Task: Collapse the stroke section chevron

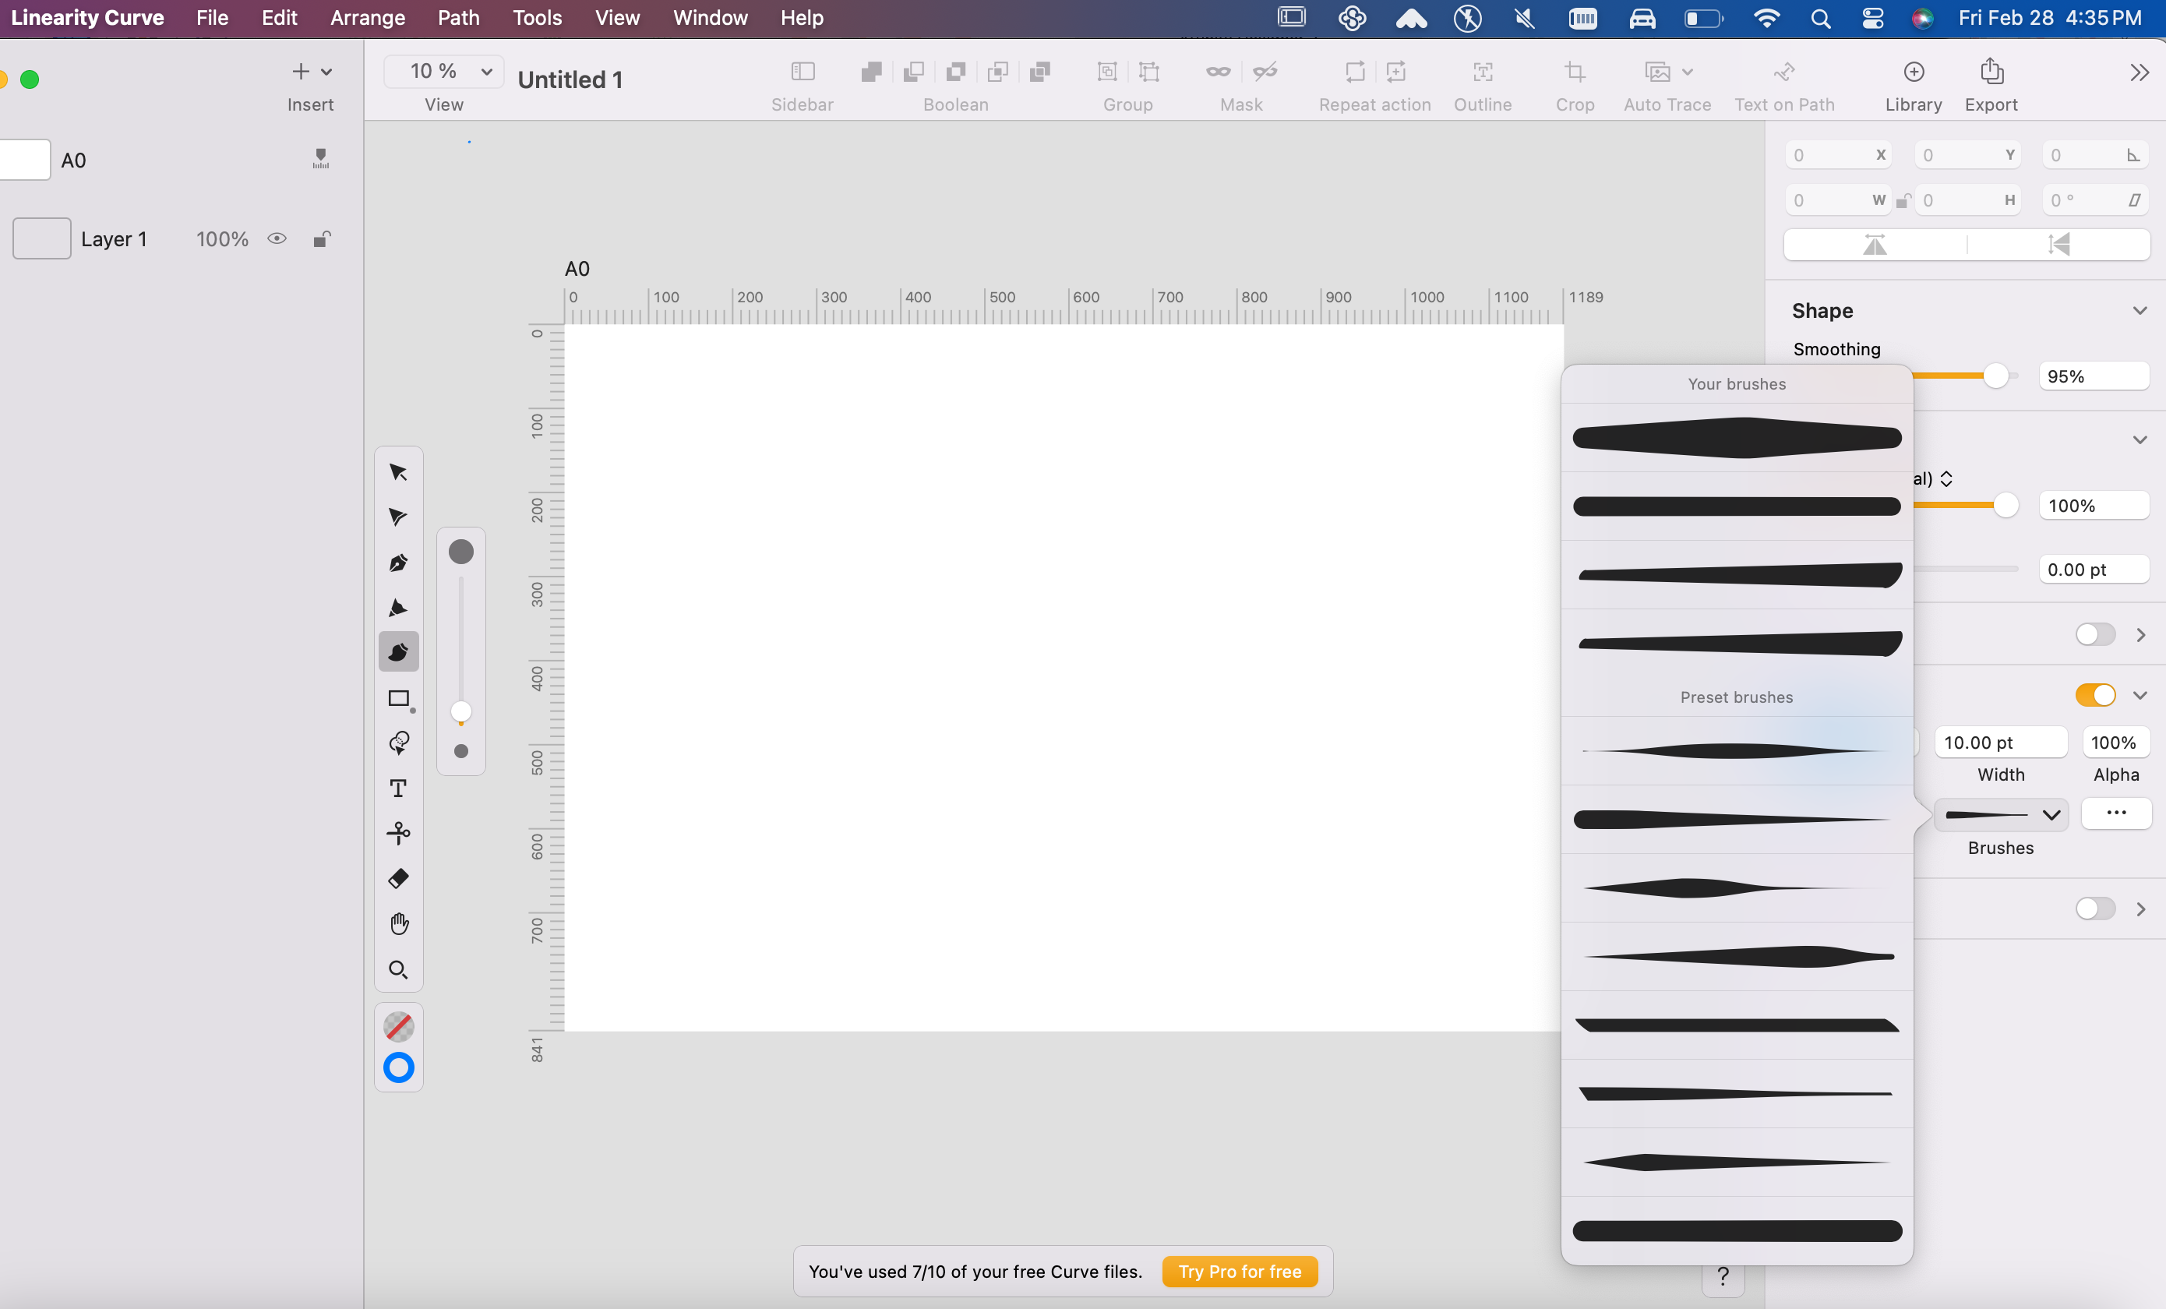Action: pos(2140,695)
